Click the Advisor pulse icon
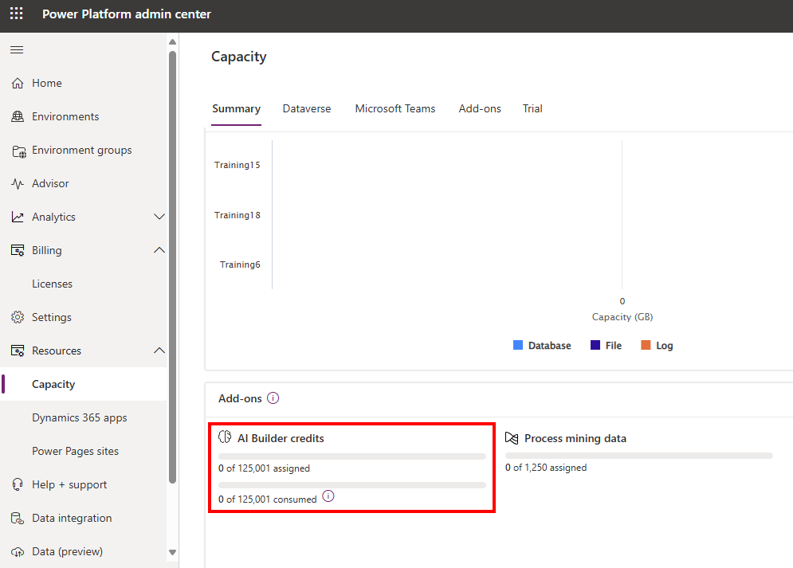The width and height of the screenshot is (793, 568). (x=18, y=183)
